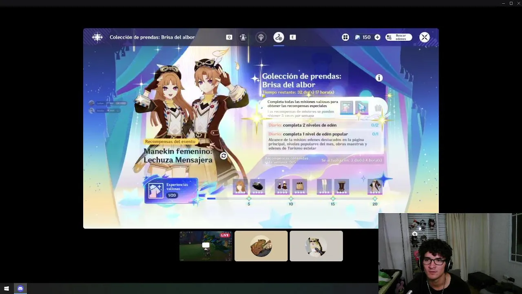Viewport: 522px width, 294px height.
Task: Open the Windows Start button
Action: pyautogui.click(x=7, y=288)
